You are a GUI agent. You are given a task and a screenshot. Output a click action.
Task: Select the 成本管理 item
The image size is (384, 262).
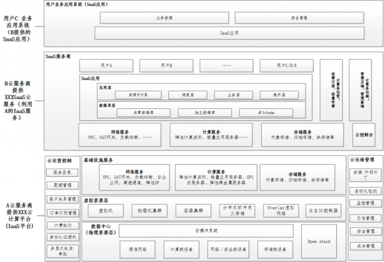[x=364, y=246]
